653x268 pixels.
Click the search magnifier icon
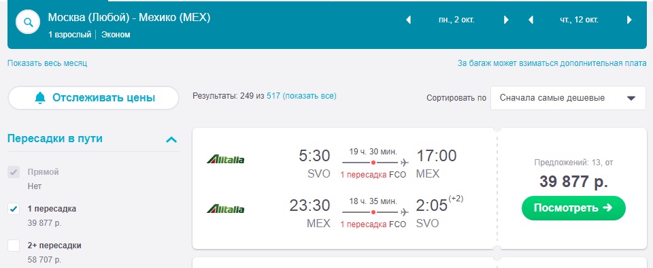tap(28, 22)
